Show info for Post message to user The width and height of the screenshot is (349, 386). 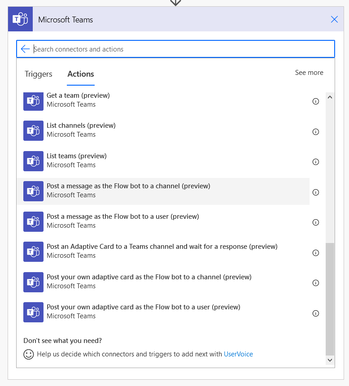315,222
